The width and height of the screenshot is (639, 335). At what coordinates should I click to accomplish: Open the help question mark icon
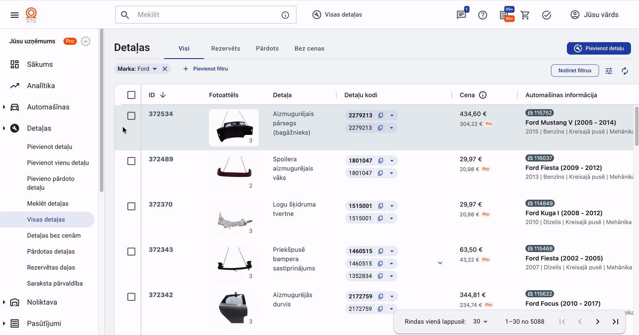pyautogui.click(x=483, y=15)
